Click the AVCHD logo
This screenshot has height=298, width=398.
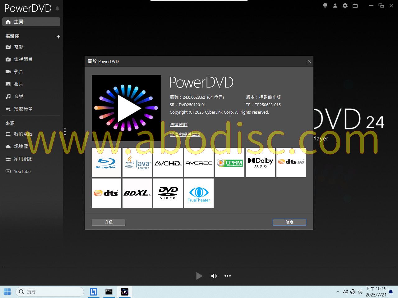(x=168, y=163)
